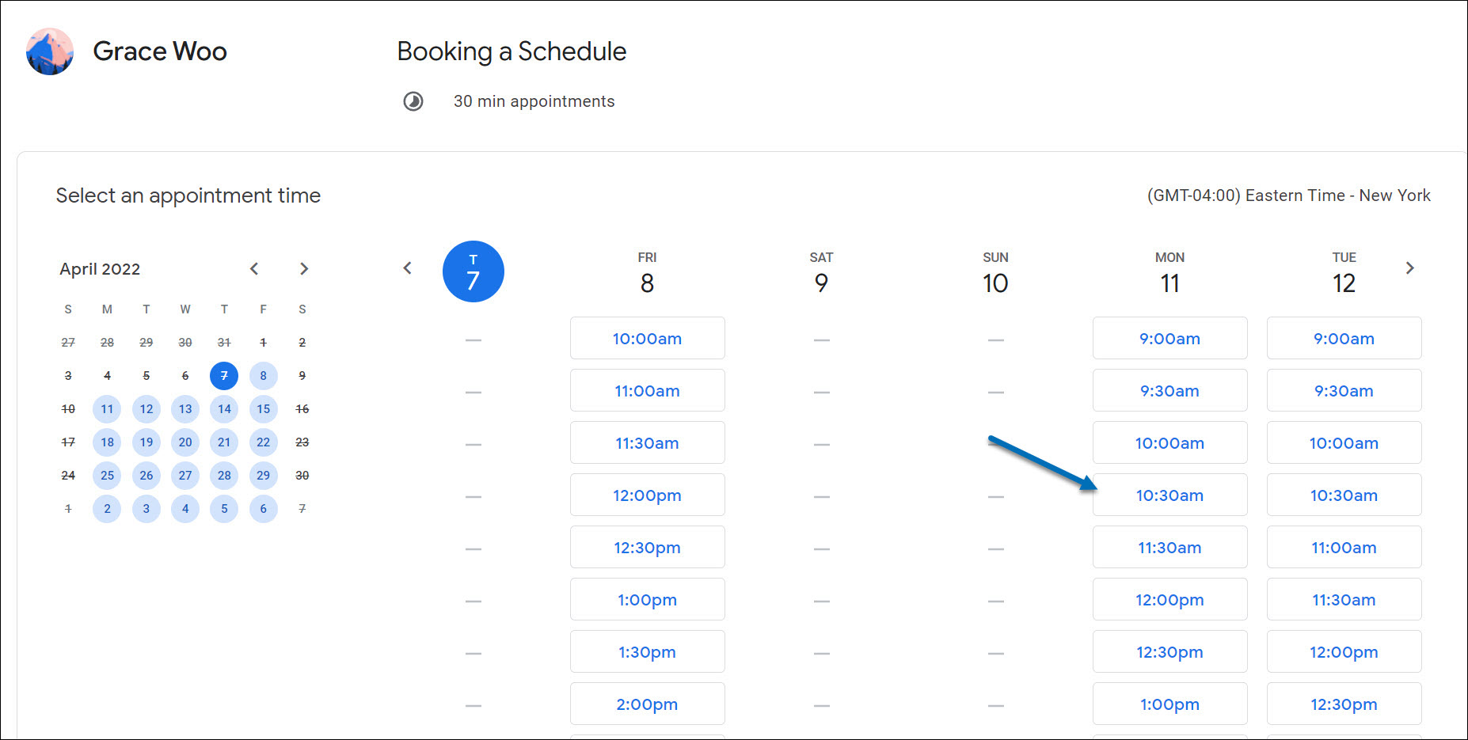Select the 1:30pm slot on Friday
Image resolution: width=1468 pixels, height=740 pixels.
click(x=647, y=651)
